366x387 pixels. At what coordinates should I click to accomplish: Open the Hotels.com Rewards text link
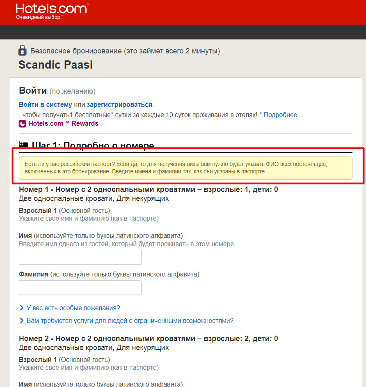click(63, 123)
